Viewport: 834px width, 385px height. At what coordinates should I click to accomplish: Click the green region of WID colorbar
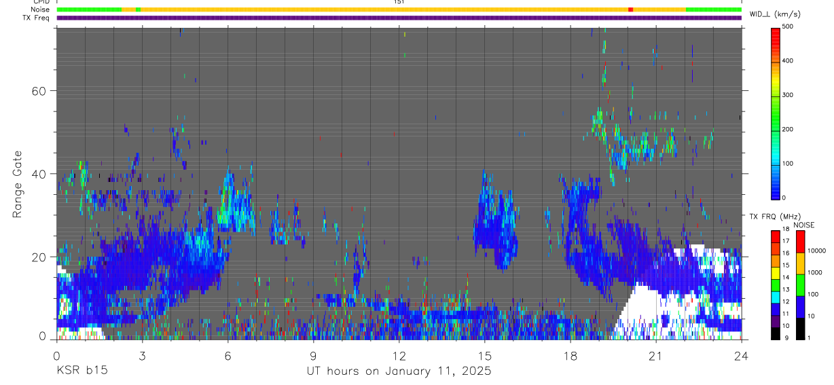coord(776,121)
